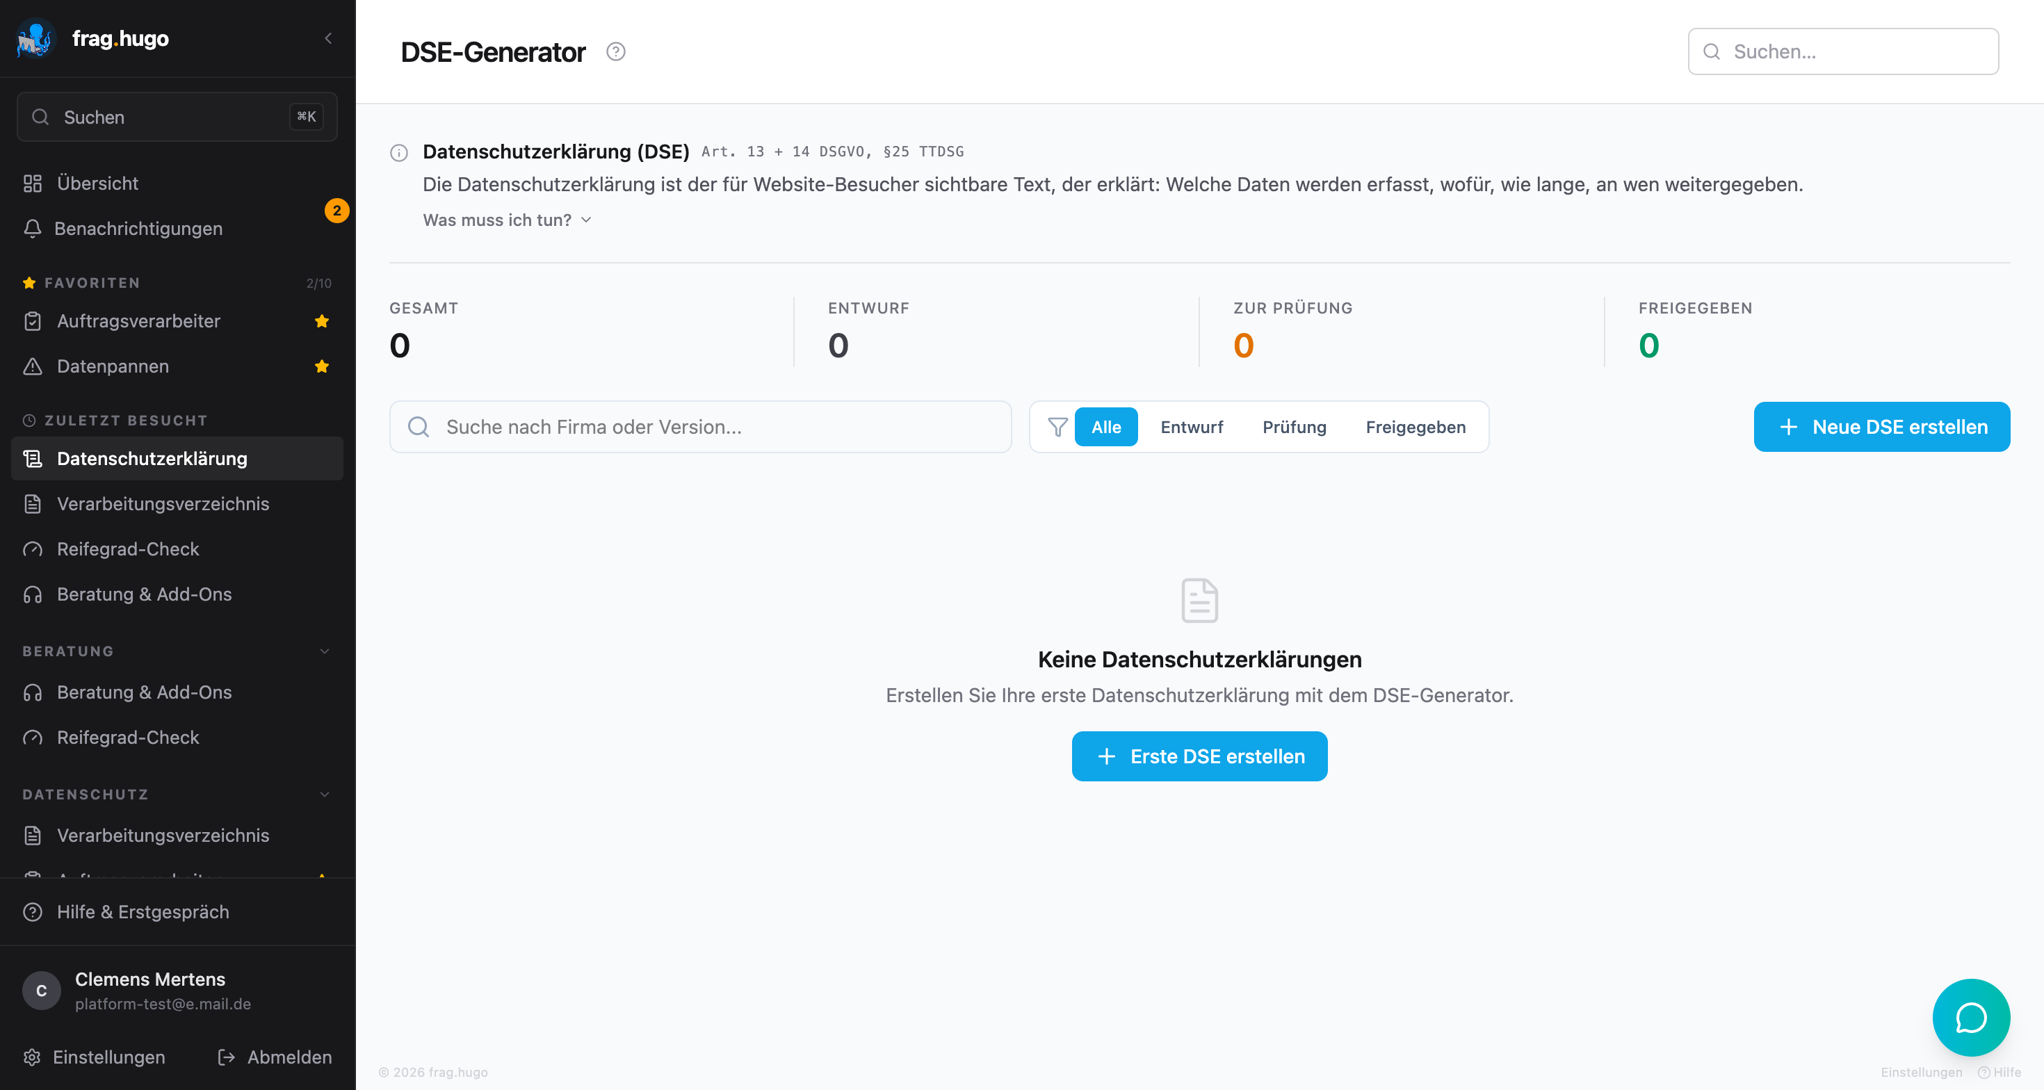Click the empty-state document icon

1199,601
